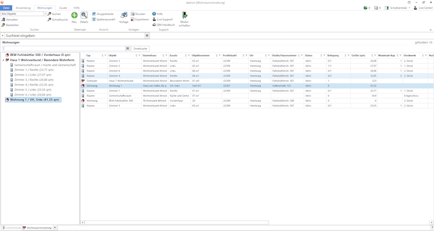Click the Live Center! icon in the title bar

416,8
